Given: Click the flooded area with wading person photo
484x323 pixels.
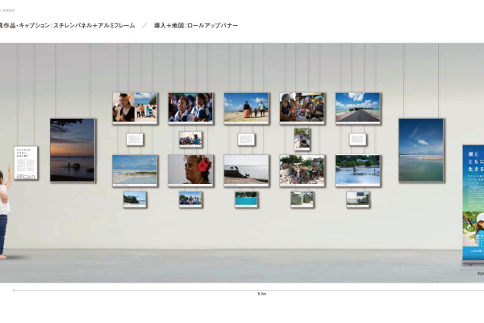Looking at the screenshot, I should 357,170.
